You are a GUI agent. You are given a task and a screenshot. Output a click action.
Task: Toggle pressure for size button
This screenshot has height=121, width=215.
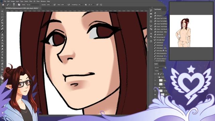tap(97, 5)
